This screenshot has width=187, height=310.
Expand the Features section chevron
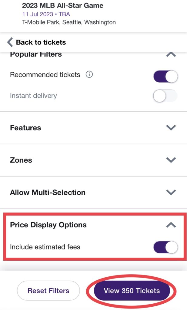pyautogui.click(x=171, y=128)
